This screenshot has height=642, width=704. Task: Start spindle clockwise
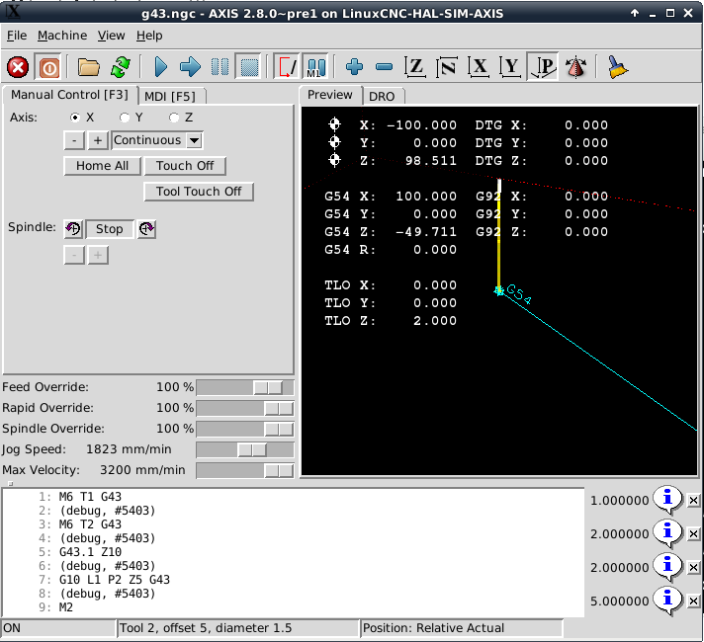click(x=146, y=229)
